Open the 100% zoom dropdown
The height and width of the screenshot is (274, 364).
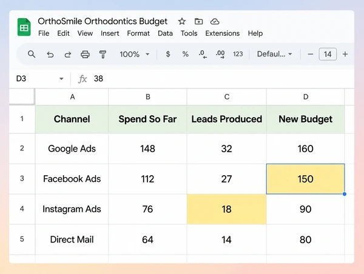click(x=135, y=55)
